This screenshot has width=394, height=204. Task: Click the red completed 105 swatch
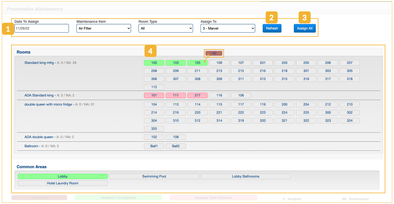214,53
